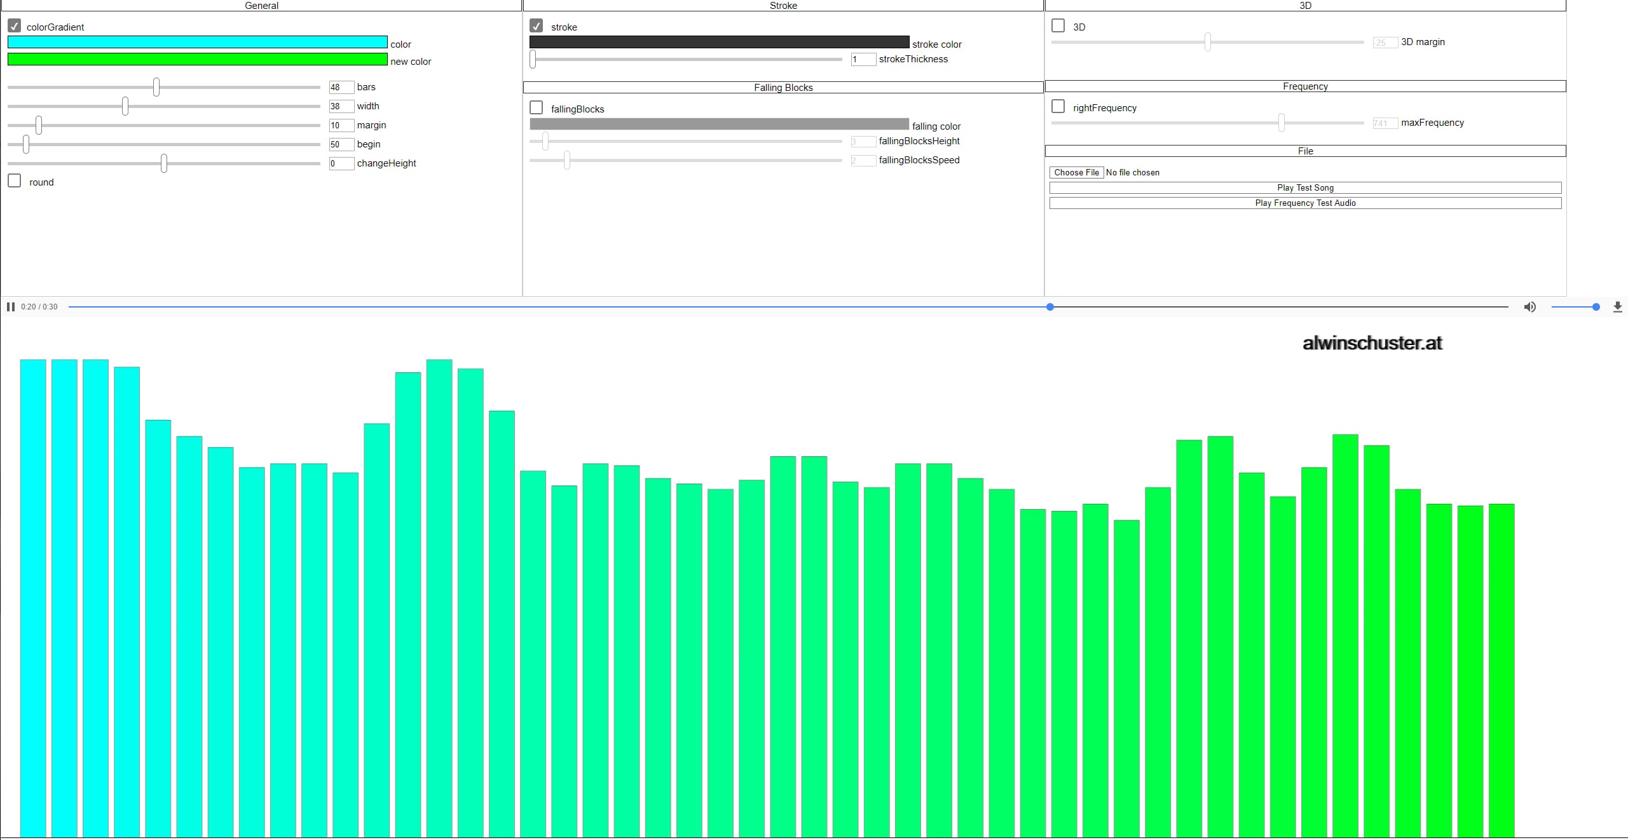Focus the bars number field
1628x840 pixels.
click(x=341, y=87)
